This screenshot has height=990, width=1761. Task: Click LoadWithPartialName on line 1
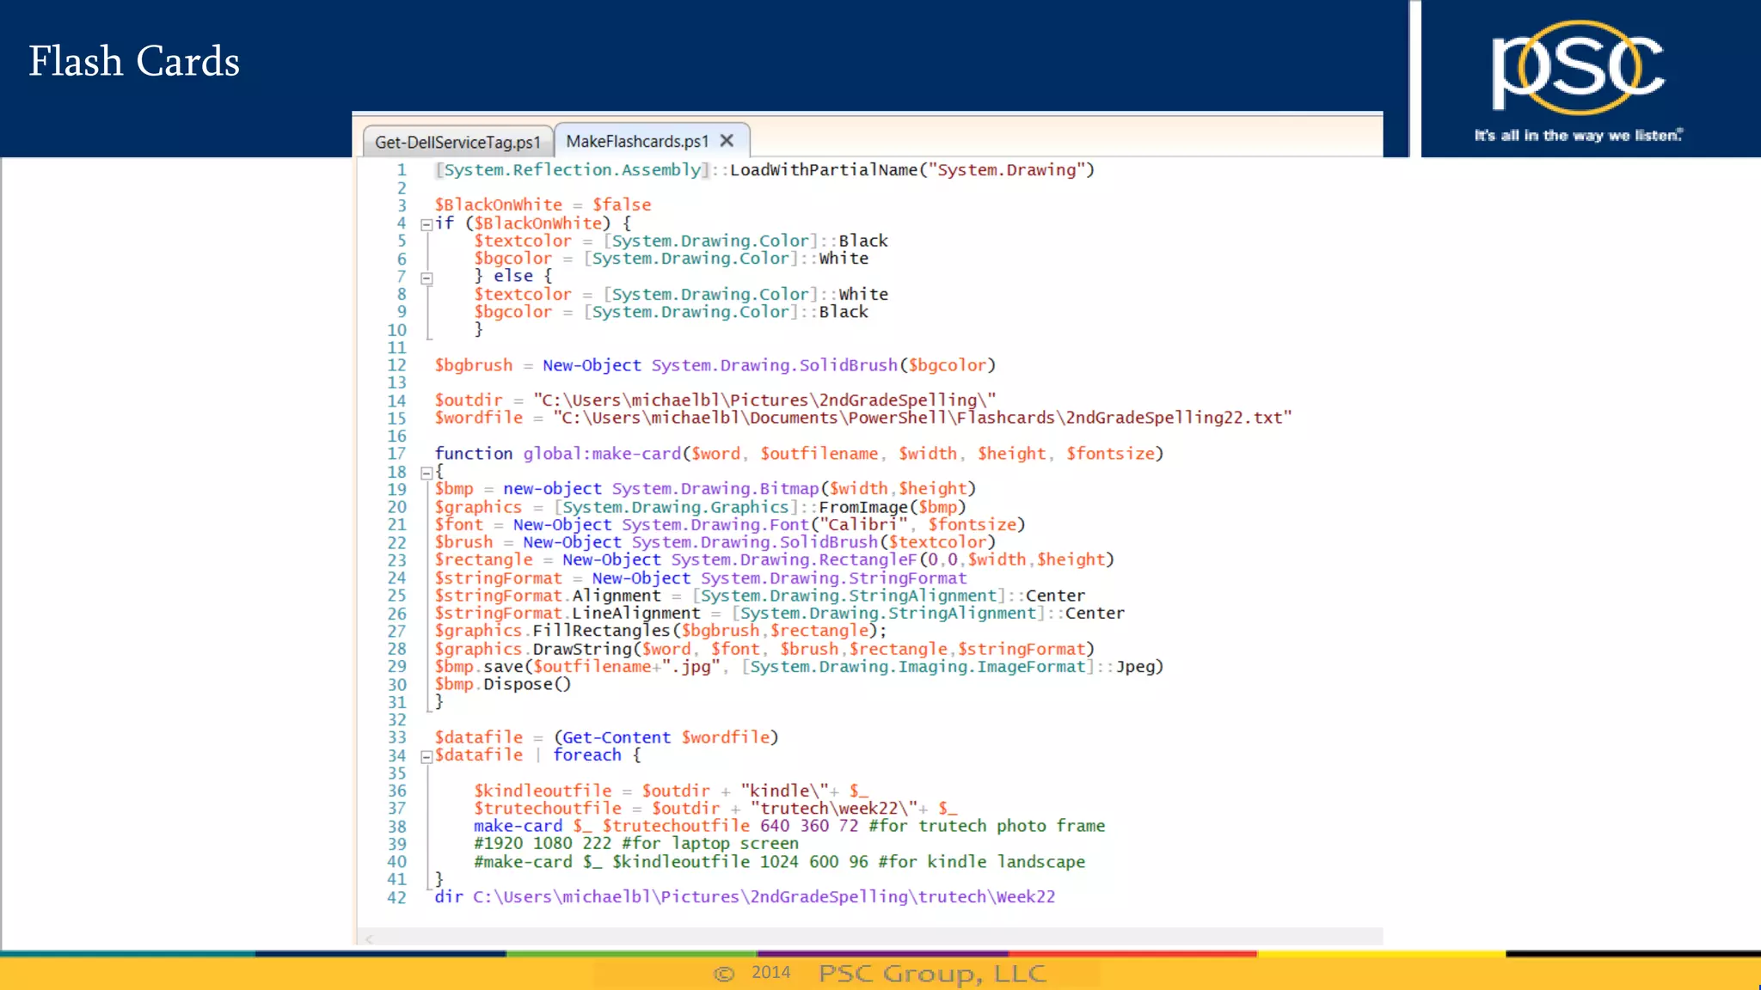[x=823, y=170]
